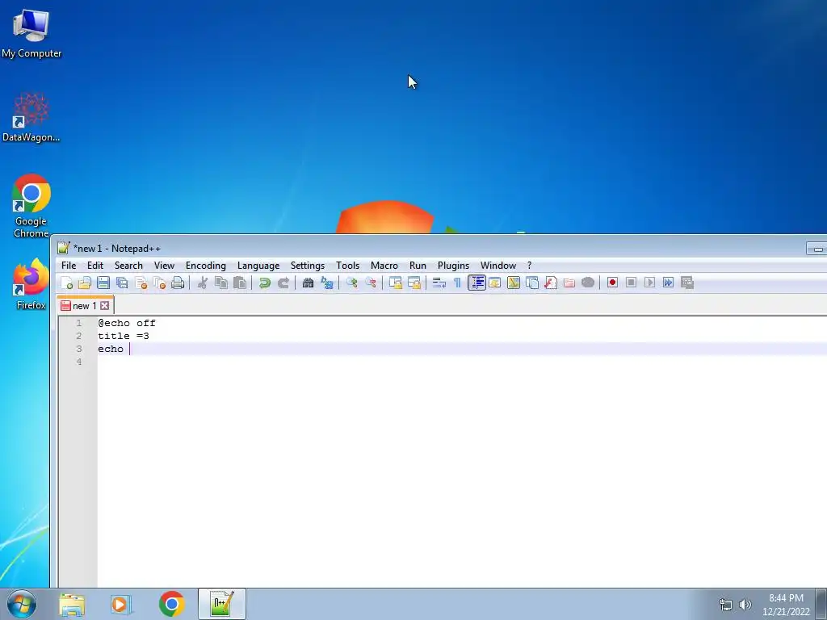Click Run Macro Multiple Times icon
827x620 pixels.
(668, 283)
